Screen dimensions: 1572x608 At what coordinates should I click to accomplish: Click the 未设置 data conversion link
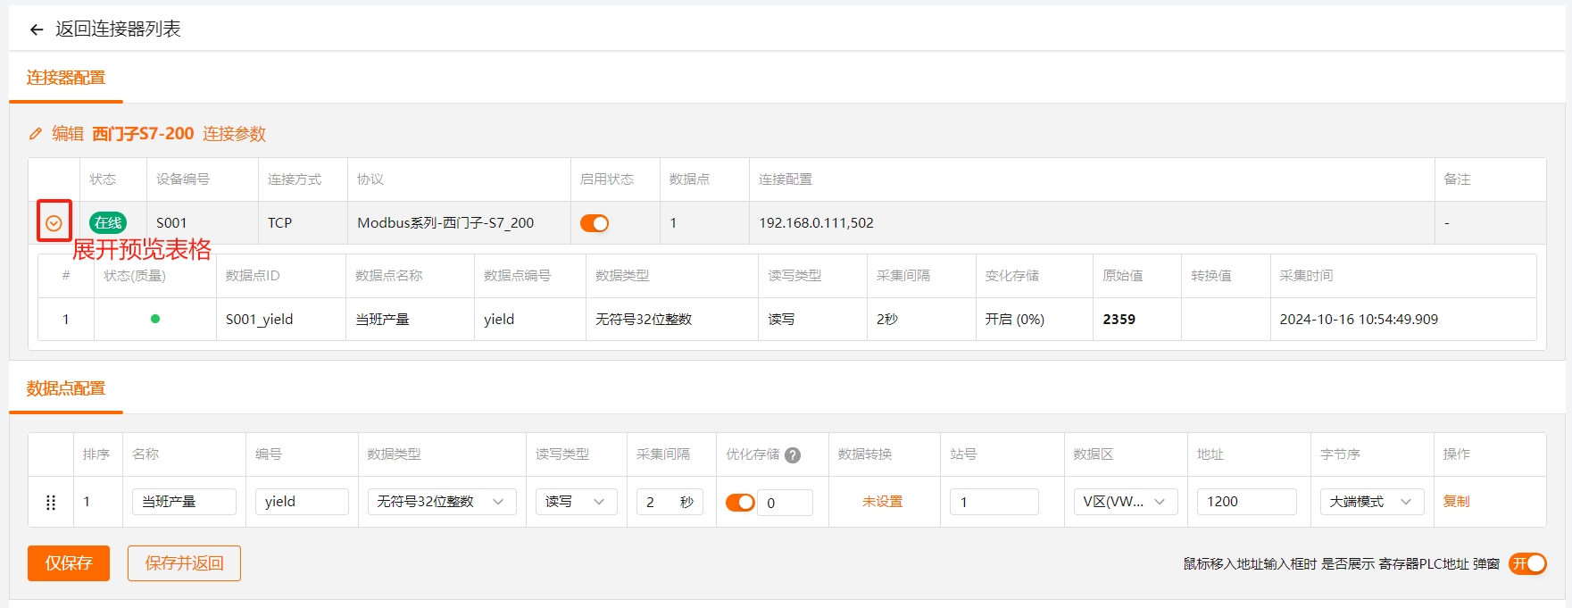[882, 502]
